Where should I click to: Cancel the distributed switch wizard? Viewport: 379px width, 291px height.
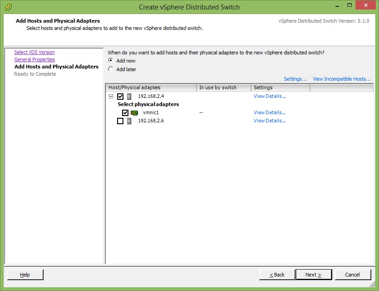point(352,275)
